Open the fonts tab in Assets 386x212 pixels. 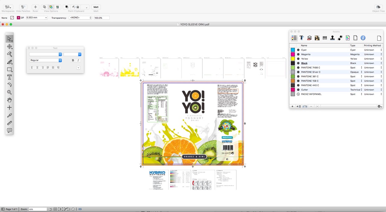point(302,38)
